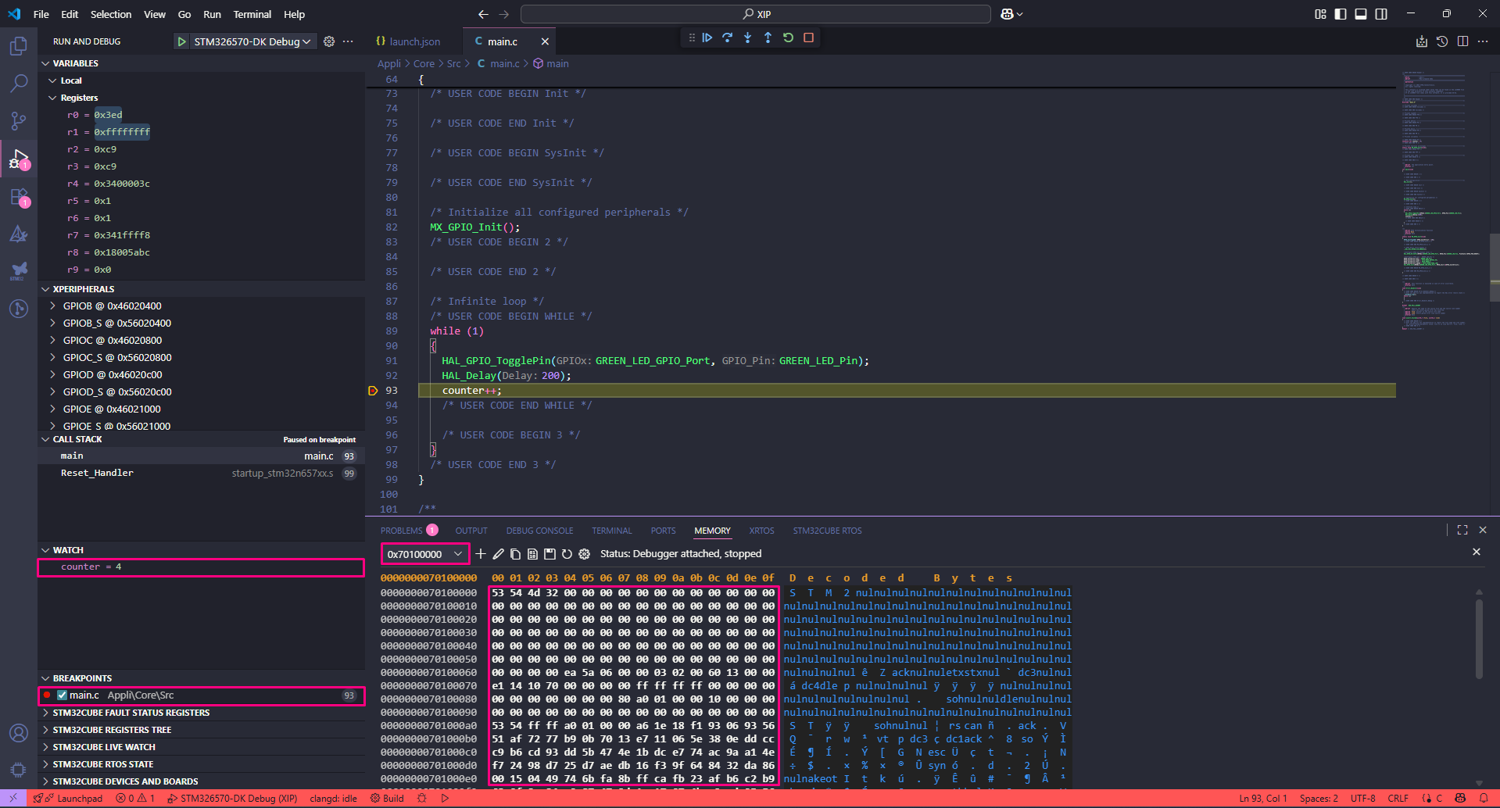Toggle the red breakpoint dot in Breakpoints panel

coord(48,695)
